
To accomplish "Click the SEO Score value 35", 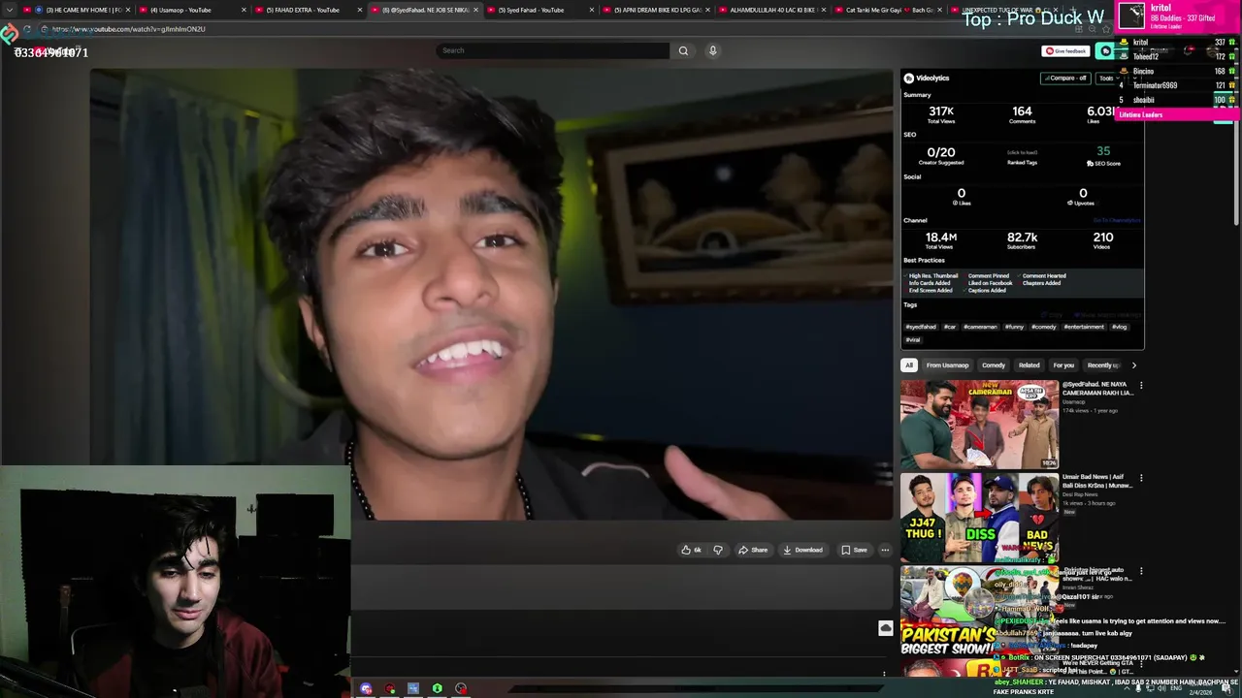I will [x=1103, y=151].
